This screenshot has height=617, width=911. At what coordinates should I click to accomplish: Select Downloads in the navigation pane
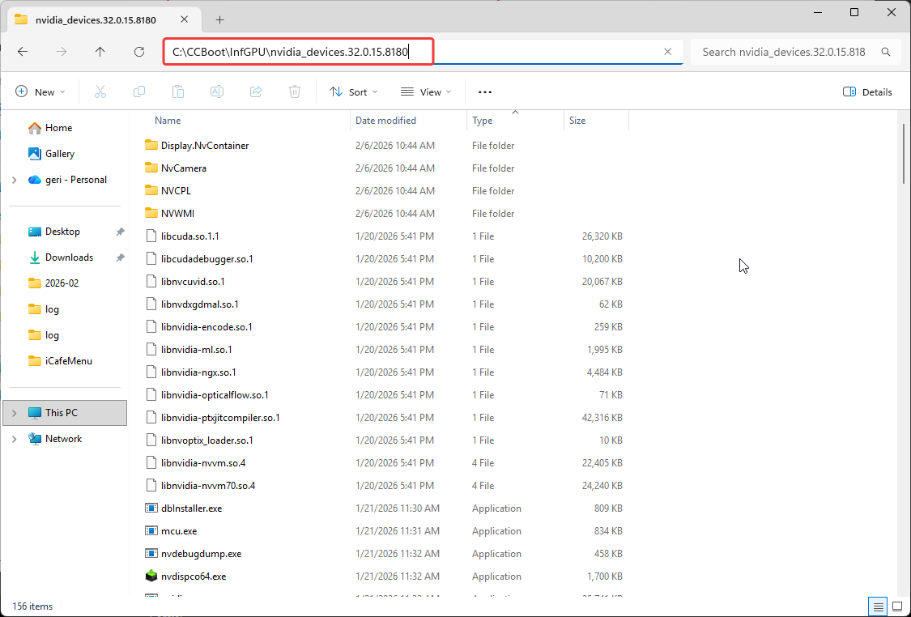(x=69, y=257)
